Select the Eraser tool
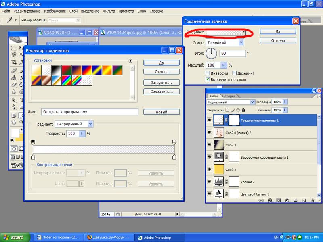Image resolution: width=323 pixels, height=242 pixels. 14,85
